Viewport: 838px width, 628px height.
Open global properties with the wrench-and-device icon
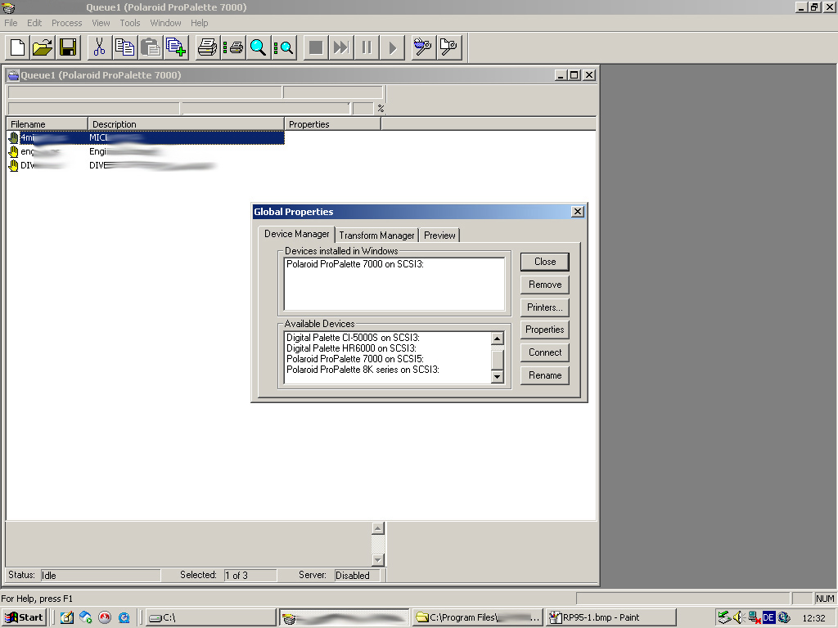423,47
